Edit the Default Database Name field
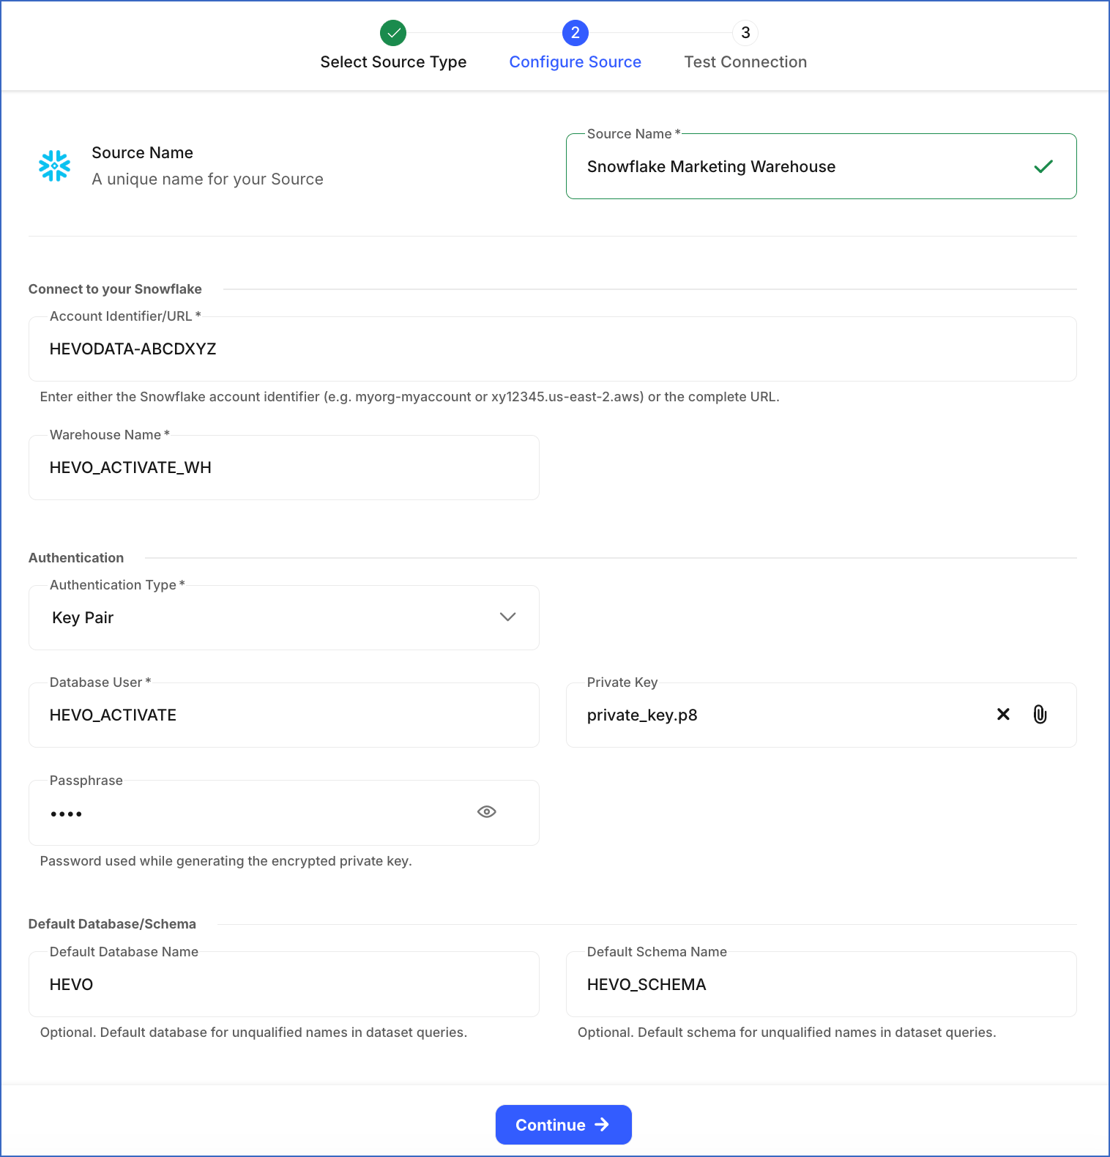1110x1157 pixels. pos(284,984)
